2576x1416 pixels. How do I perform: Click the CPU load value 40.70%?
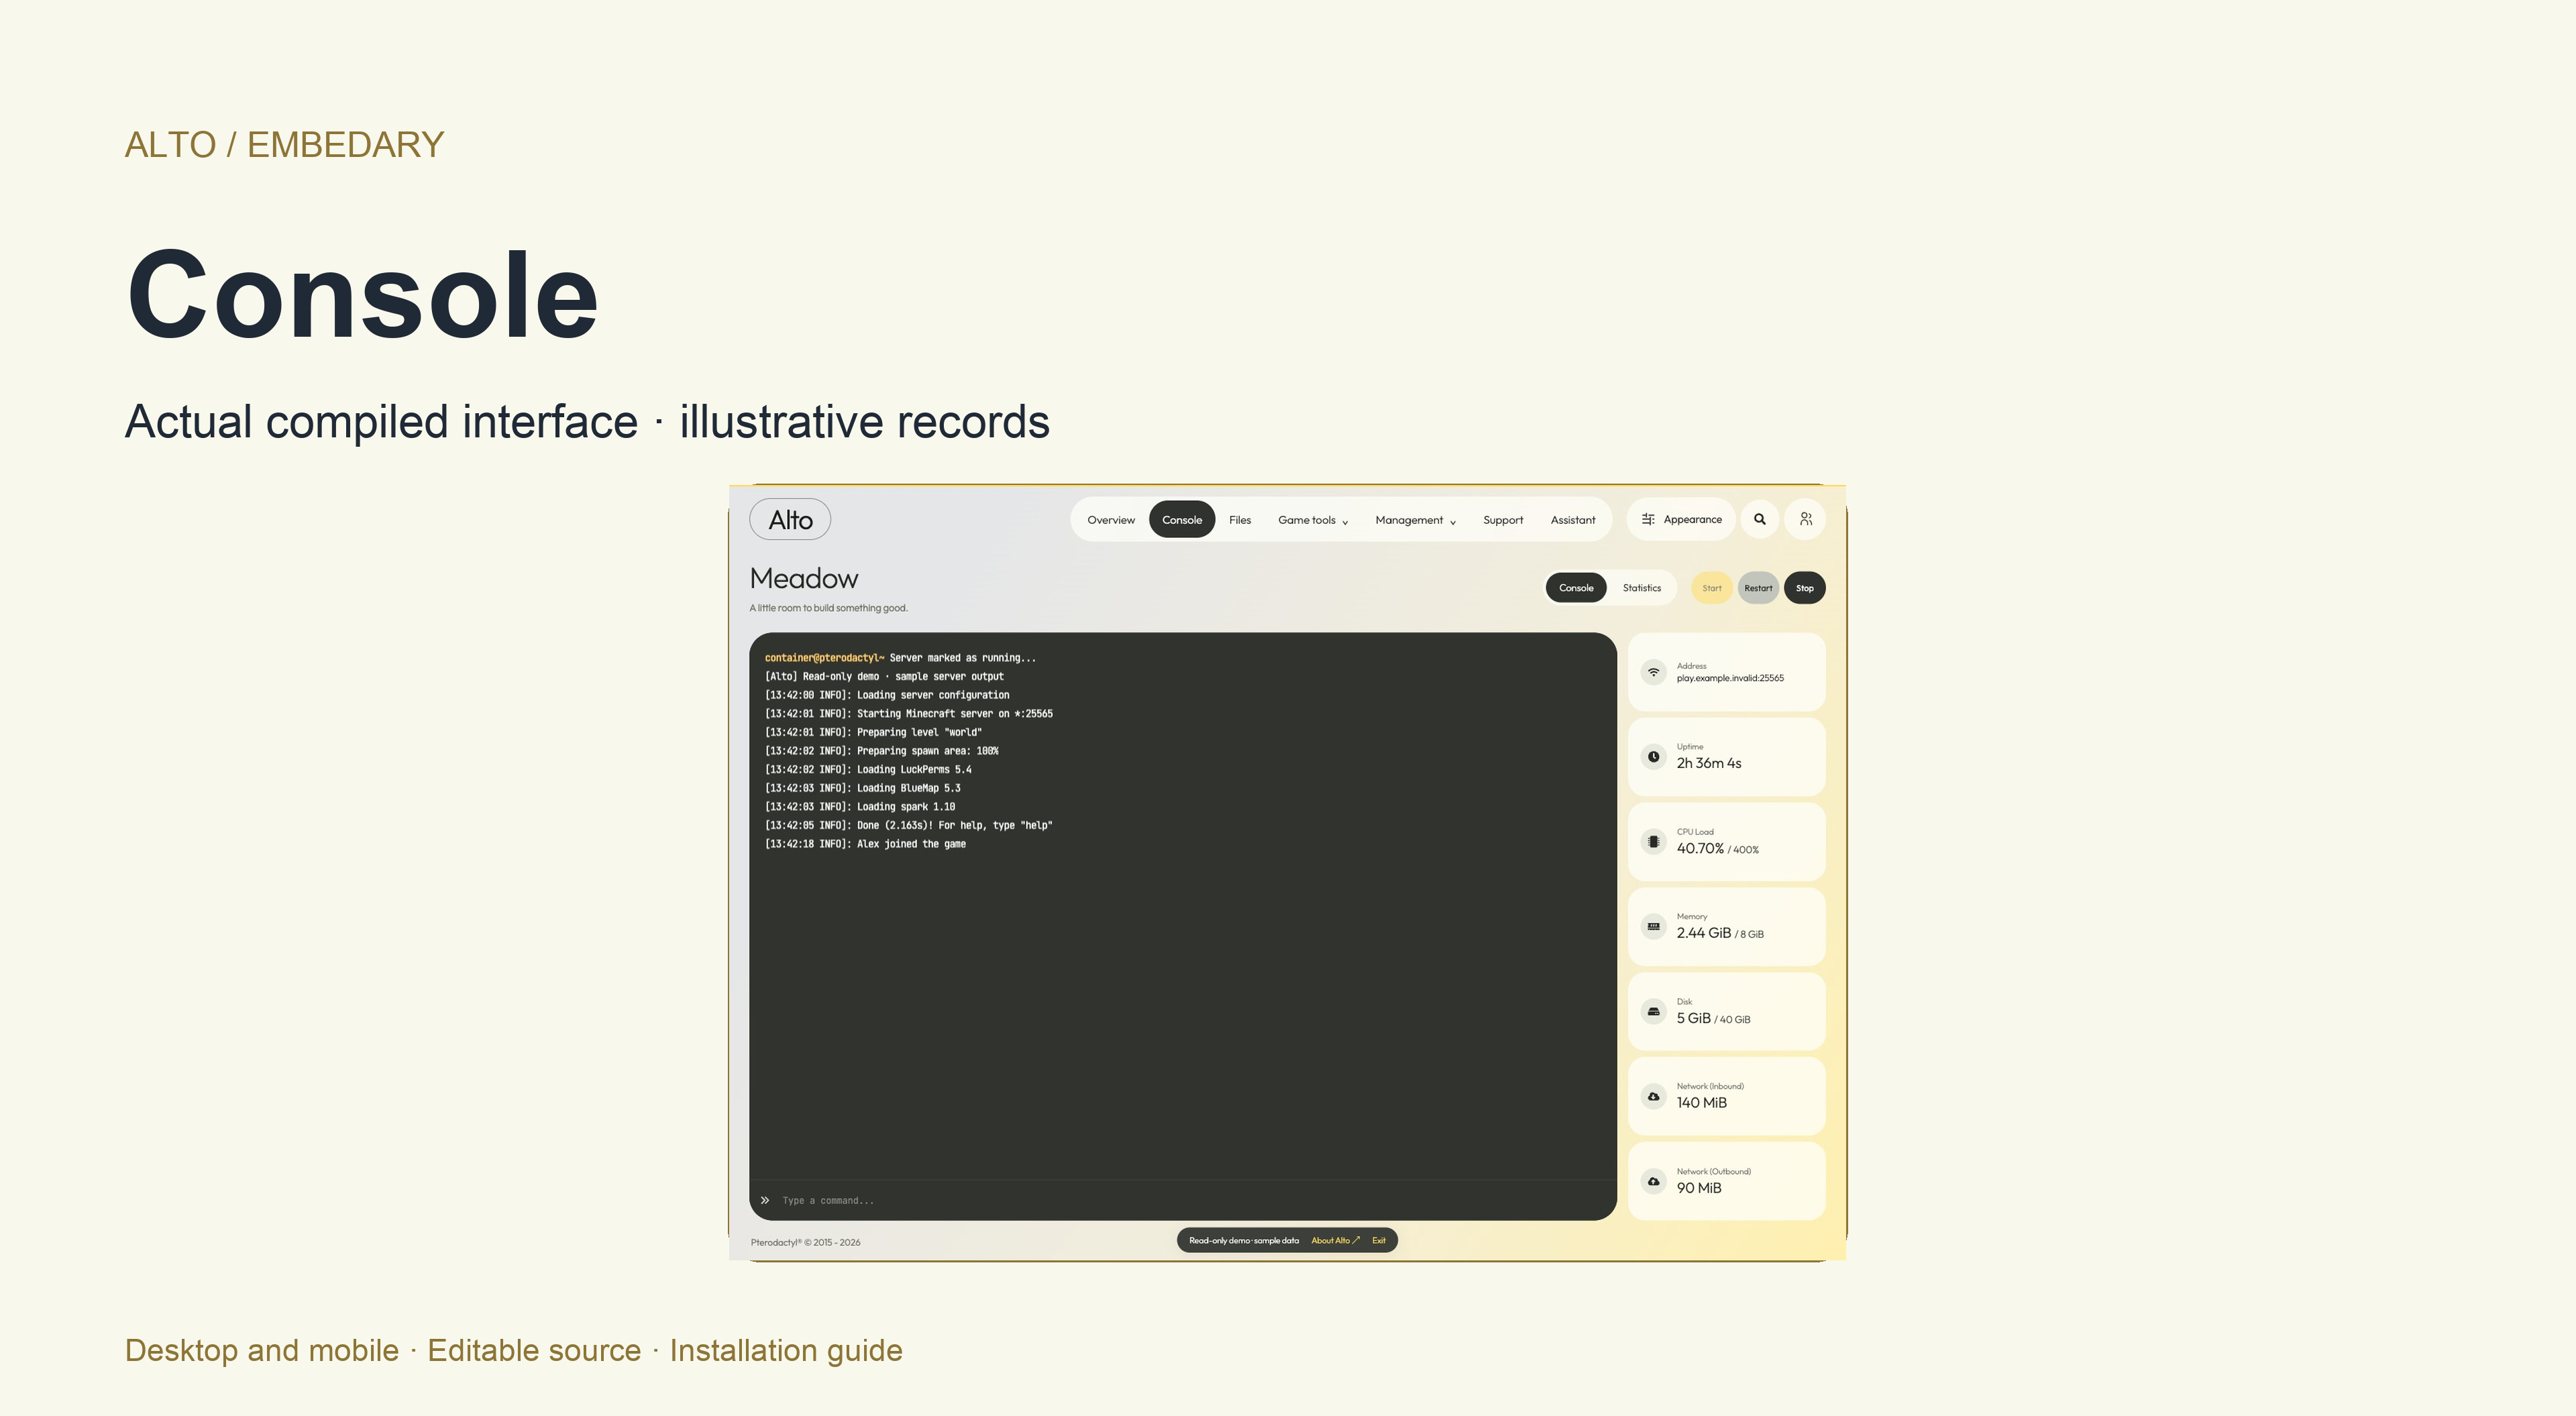point(1700,848)
